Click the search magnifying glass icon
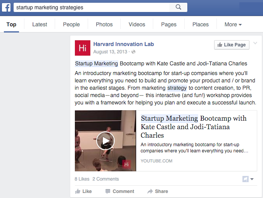The height and width of the screenshot is (198, 263). [x=178, y=7]
